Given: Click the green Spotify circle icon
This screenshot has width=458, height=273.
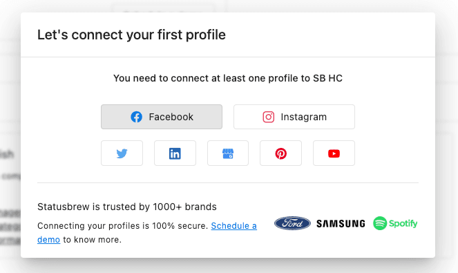Looking at the screenshot, I should pos(380,223).
